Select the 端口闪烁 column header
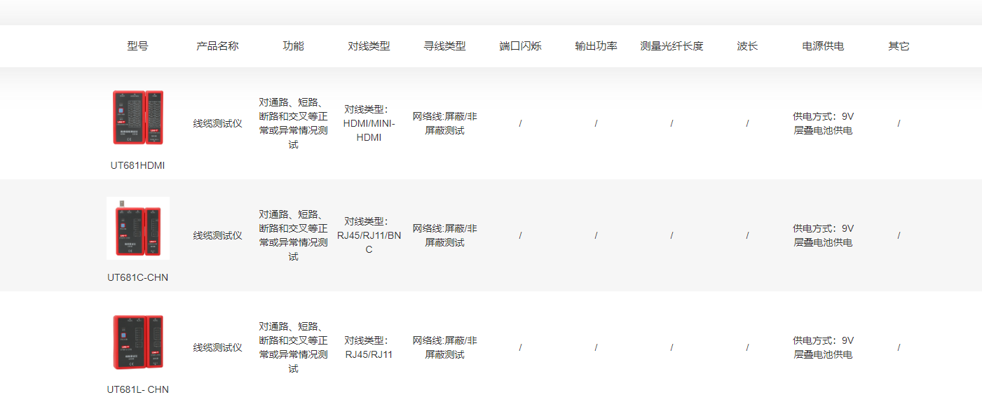Screen dimensions: 982x409 (520, 46)
